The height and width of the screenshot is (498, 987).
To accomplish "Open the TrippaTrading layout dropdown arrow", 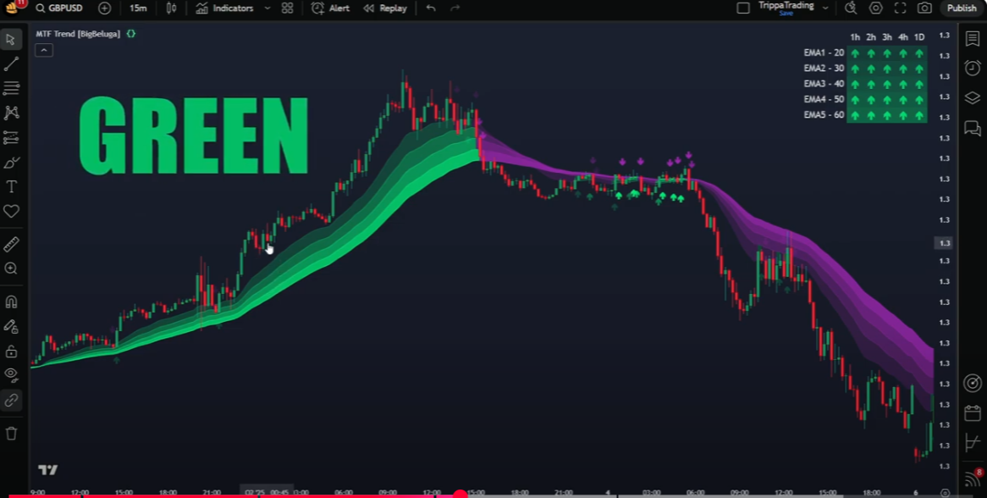I will [x=825, y=8].
